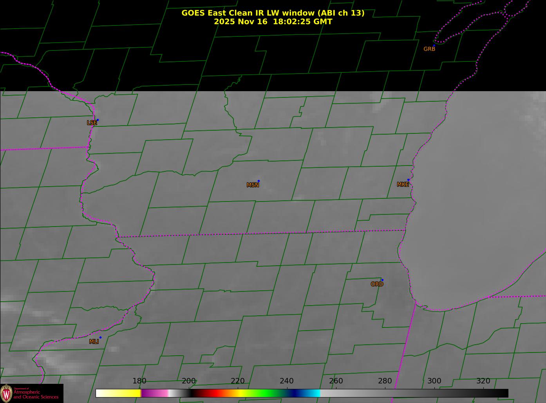Click the 260 colorbar tick label
Image resolution: width=546 pixels, height=403 pixels.
(336, 381)
